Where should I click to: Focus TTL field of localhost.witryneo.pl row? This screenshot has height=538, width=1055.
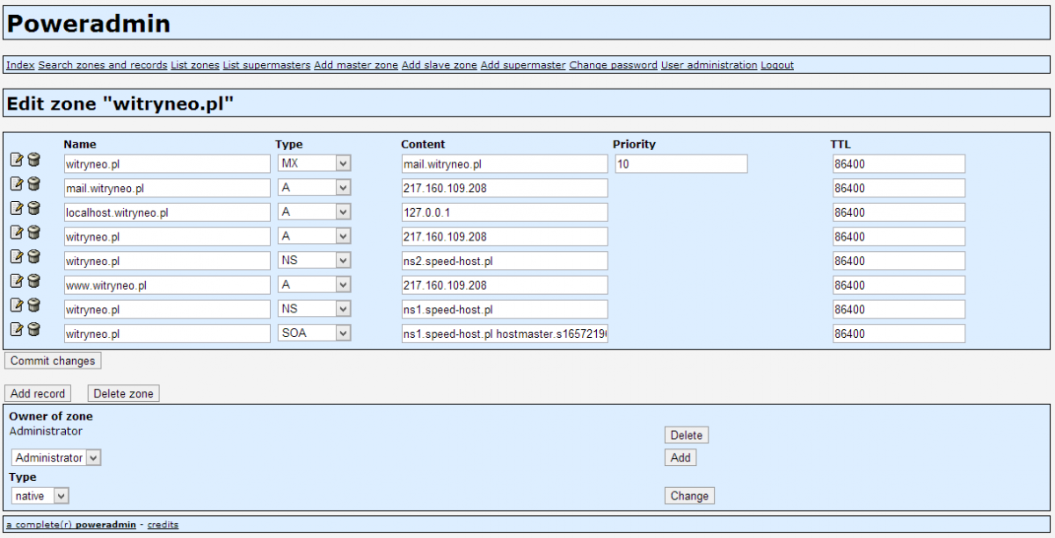(899, 212)
